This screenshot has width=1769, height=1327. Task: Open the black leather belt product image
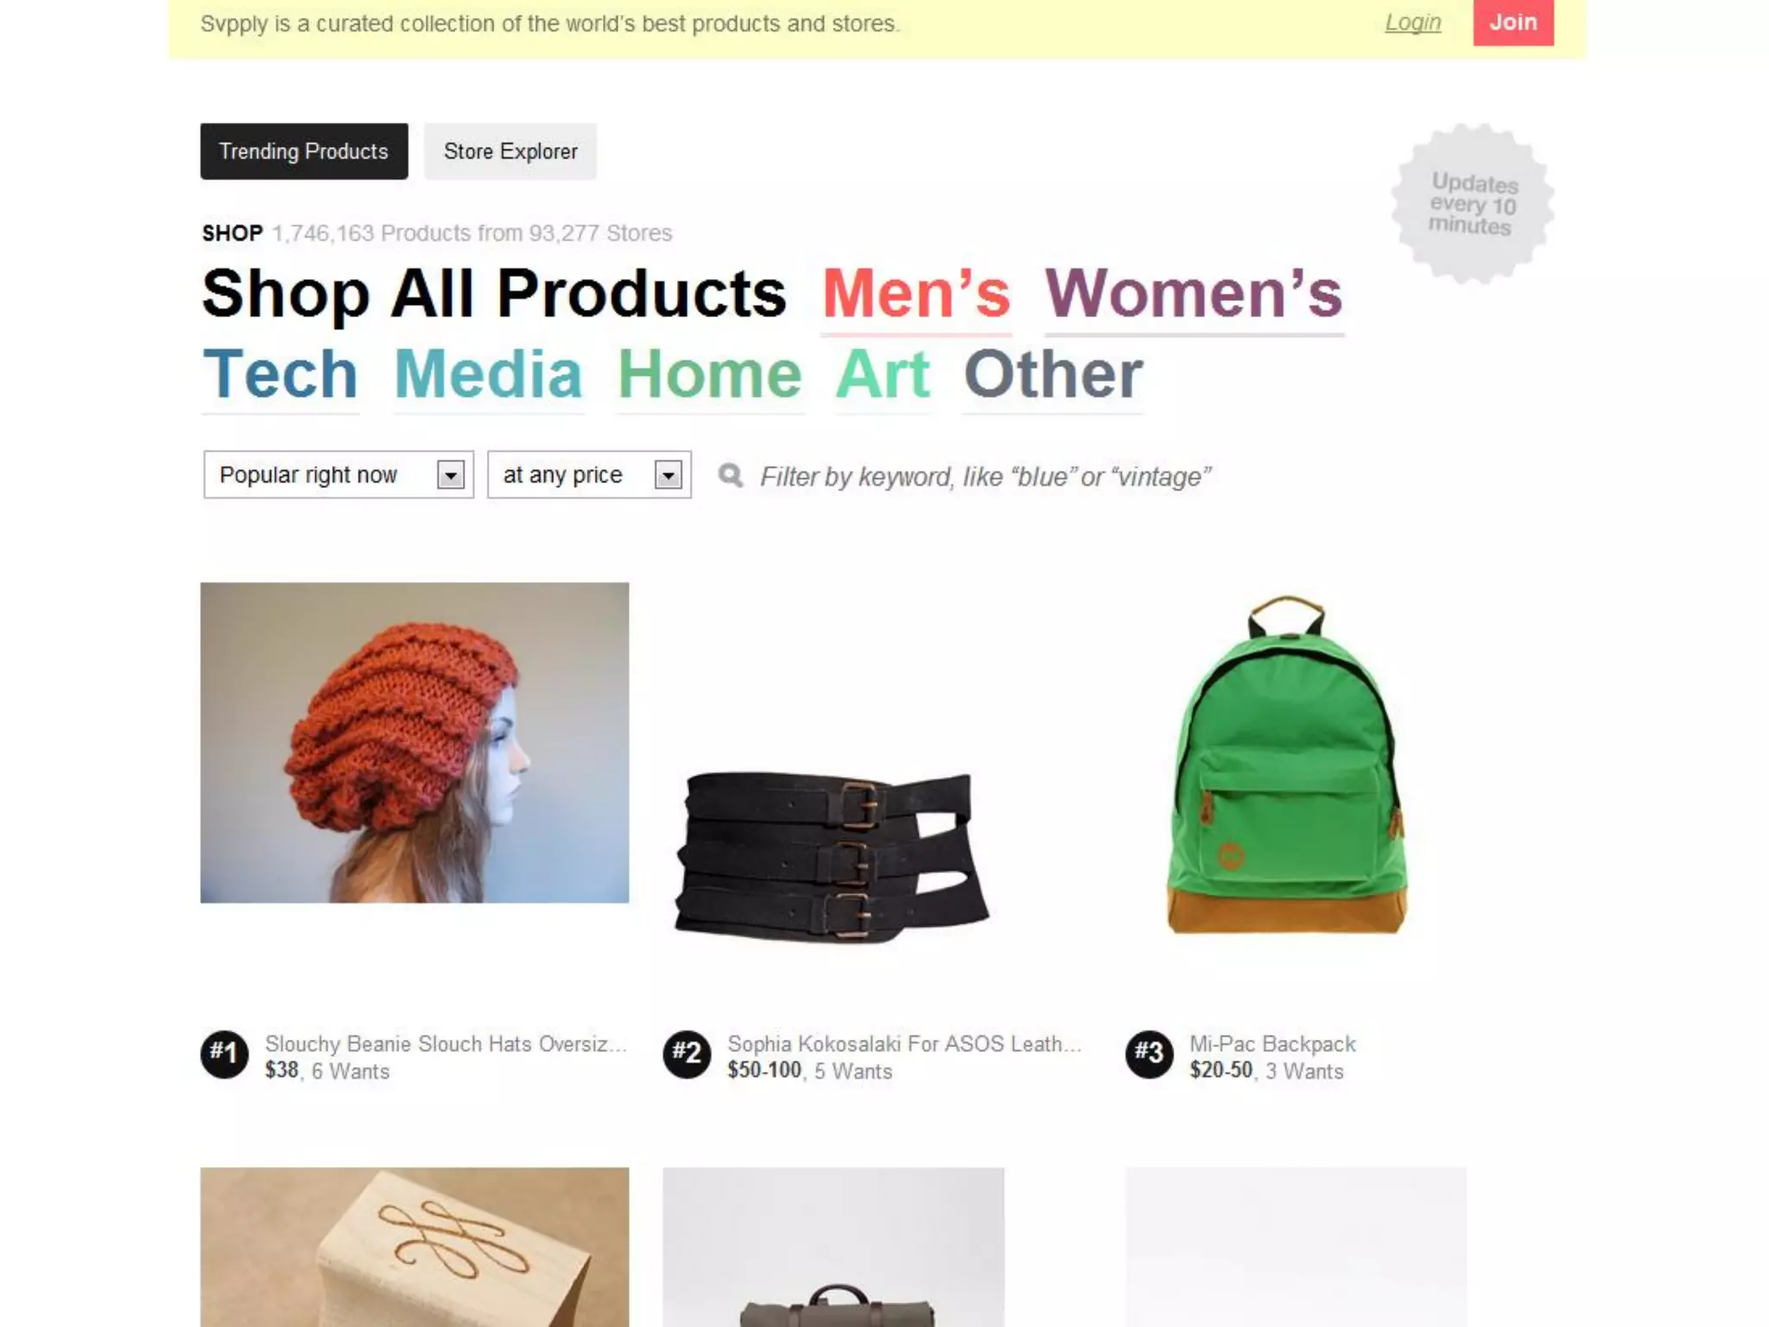click(x=832, y=855)
